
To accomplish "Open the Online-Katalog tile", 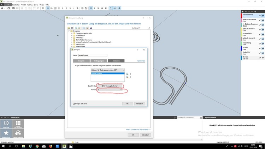I will click(18, 133).
